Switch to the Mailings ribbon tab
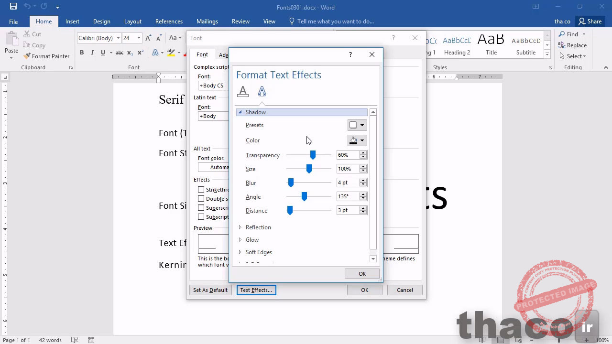Image resolution: width=612 pixels, height=344 pixels. (x=207, y=21)
